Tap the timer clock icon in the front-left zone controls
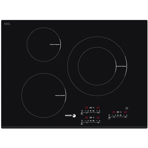148x148 pixels. tap(94, 118)
